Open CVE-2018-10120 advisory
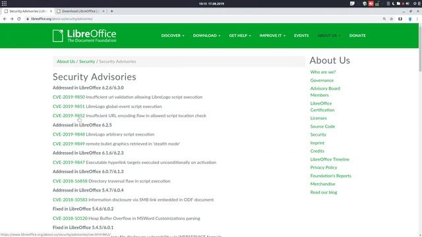422x237 pixels. pos(70,218)
